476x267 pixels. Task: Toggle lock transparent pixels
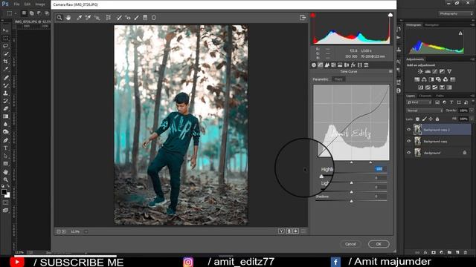coord(417,119)
